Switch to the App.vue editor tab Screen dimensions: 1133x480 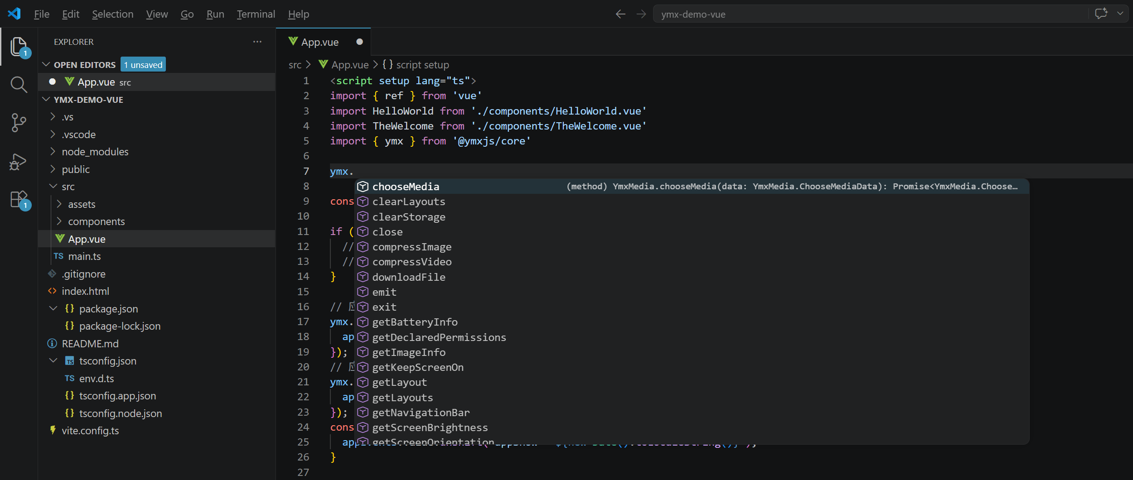[x=323, y=42]
